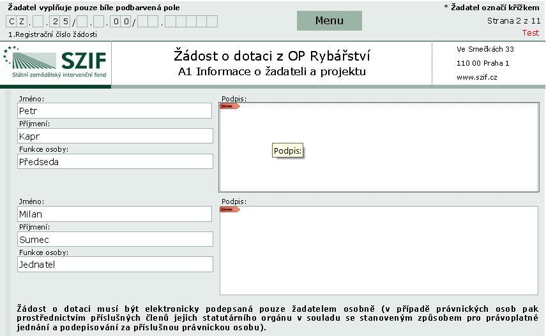Click the '1.Registrační číslo žádosti' label

[x=52, y=34]
